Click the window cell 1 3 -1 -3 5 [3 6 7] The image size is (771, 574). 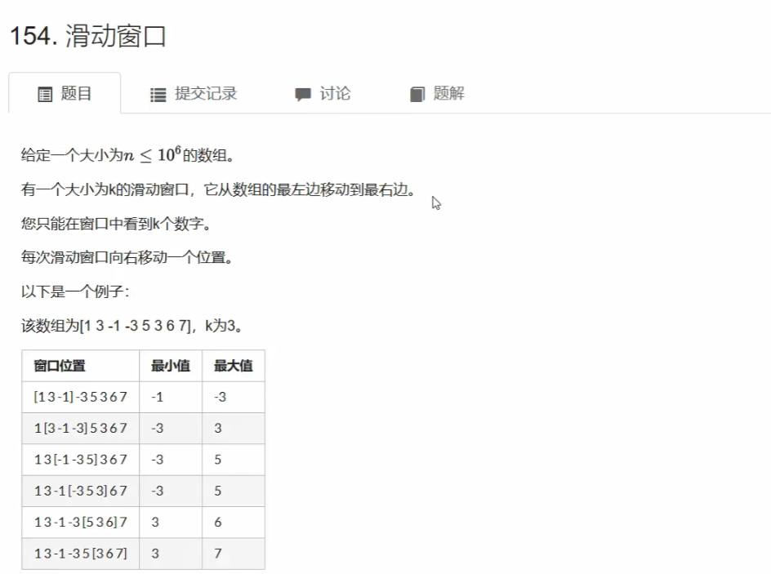coord(80,553)
